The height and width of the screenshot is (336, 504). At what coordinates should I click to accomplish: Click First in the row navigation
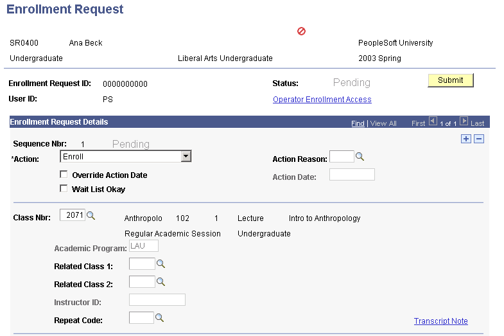point(418,123)
